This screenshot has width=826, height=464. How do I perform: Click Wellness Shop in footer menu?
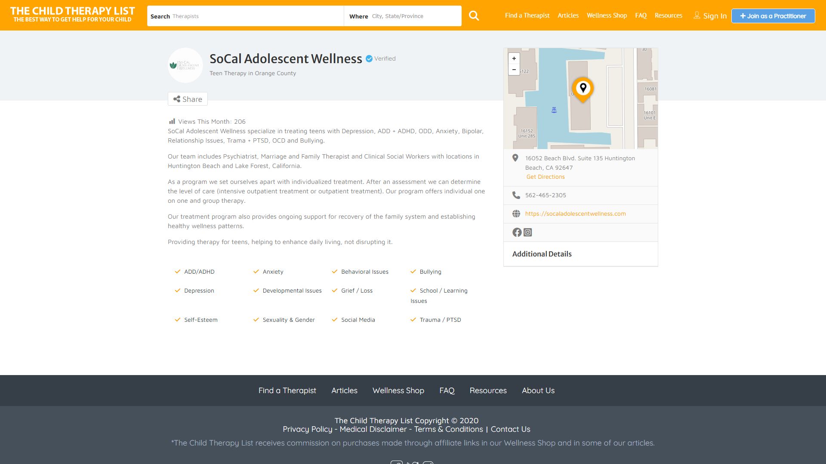398,391
